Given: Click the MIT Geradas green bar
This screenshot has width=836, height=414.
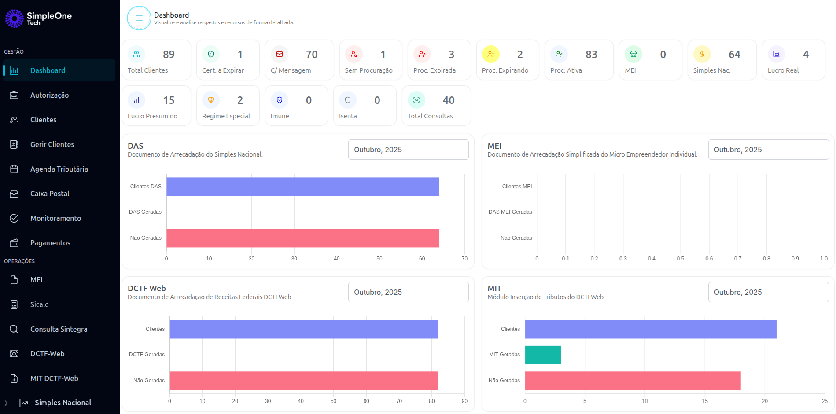Looking at the screenshot, I should (542, 355).
